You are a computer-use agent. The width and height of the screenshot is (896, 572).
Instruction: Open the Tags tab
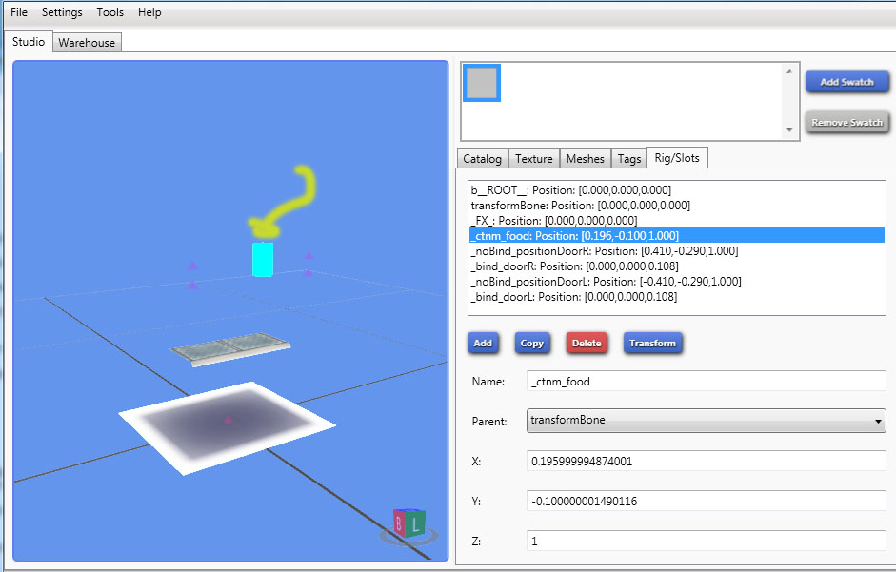629,159
